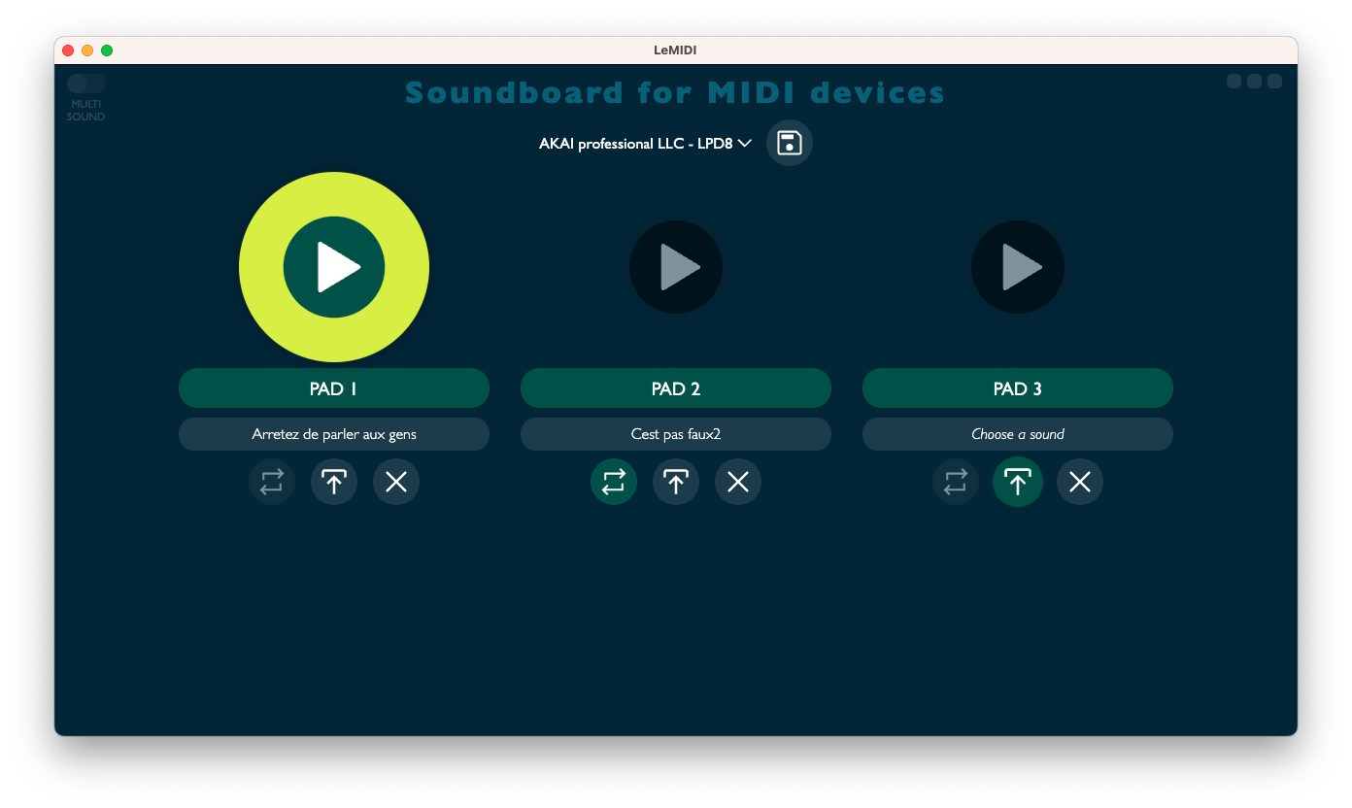Click the 'Choose a sound' field

coord(1018,434)
